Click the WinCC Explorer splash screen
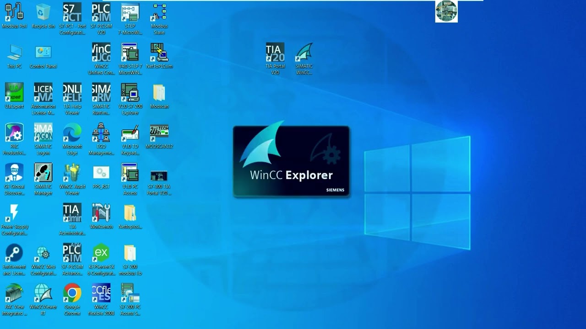This screenshot has width=586, height=329. [291, 161]
